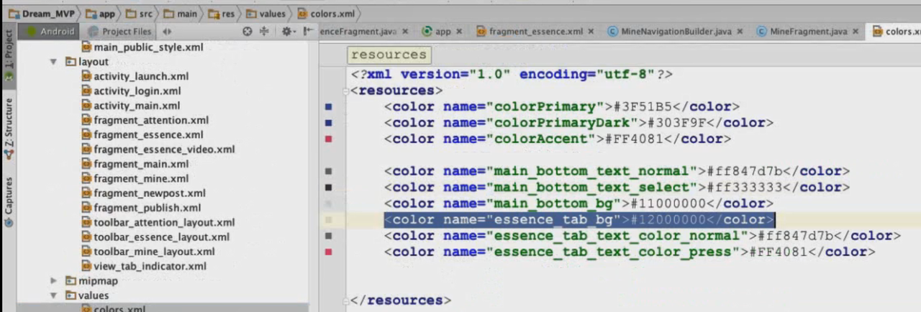Close the fragment_essence.xml editor tab
This screenshot has width=921, height=312.
tap(591, 32)
